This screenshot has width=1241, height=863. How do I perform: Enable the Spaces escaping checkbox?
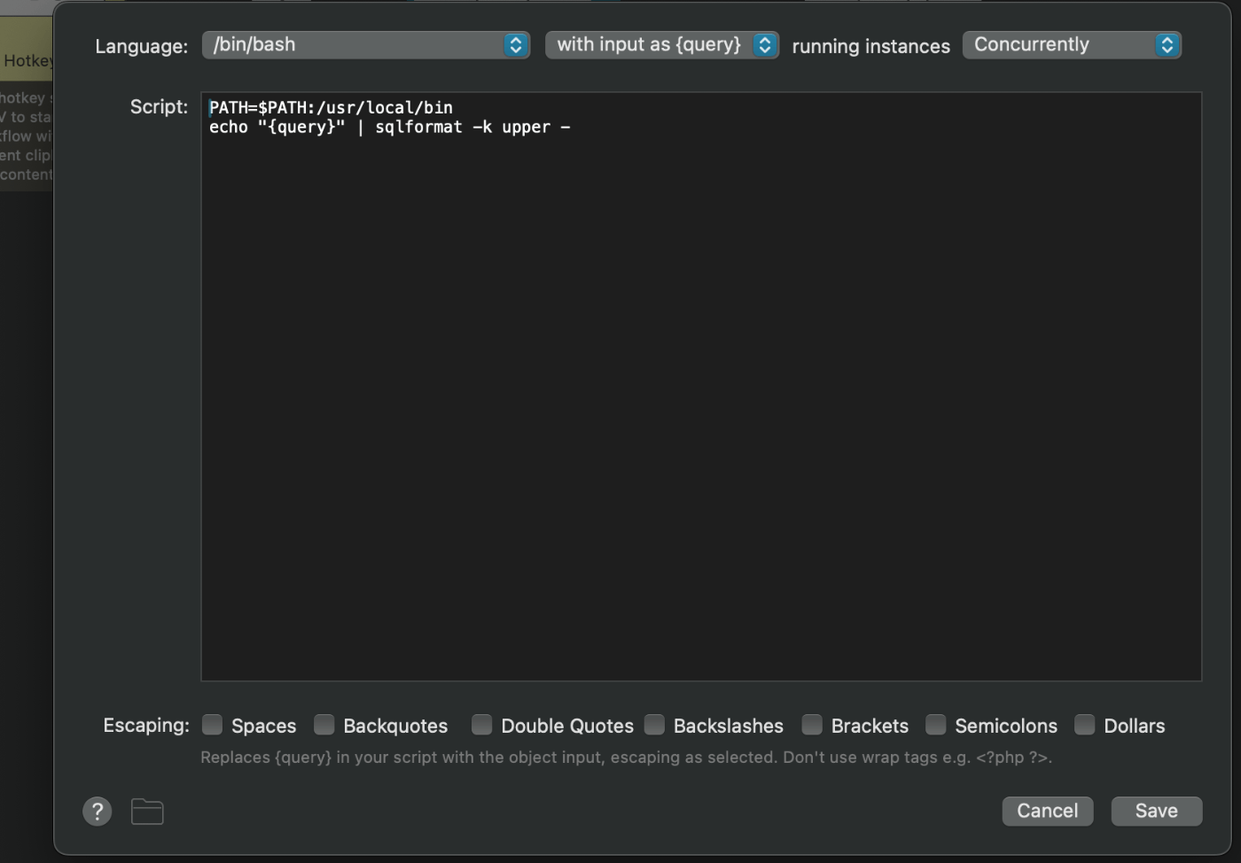click(213, 725)
